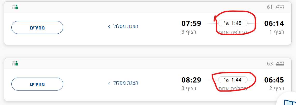Click the רציף 2 platform label

pos(277,88)
